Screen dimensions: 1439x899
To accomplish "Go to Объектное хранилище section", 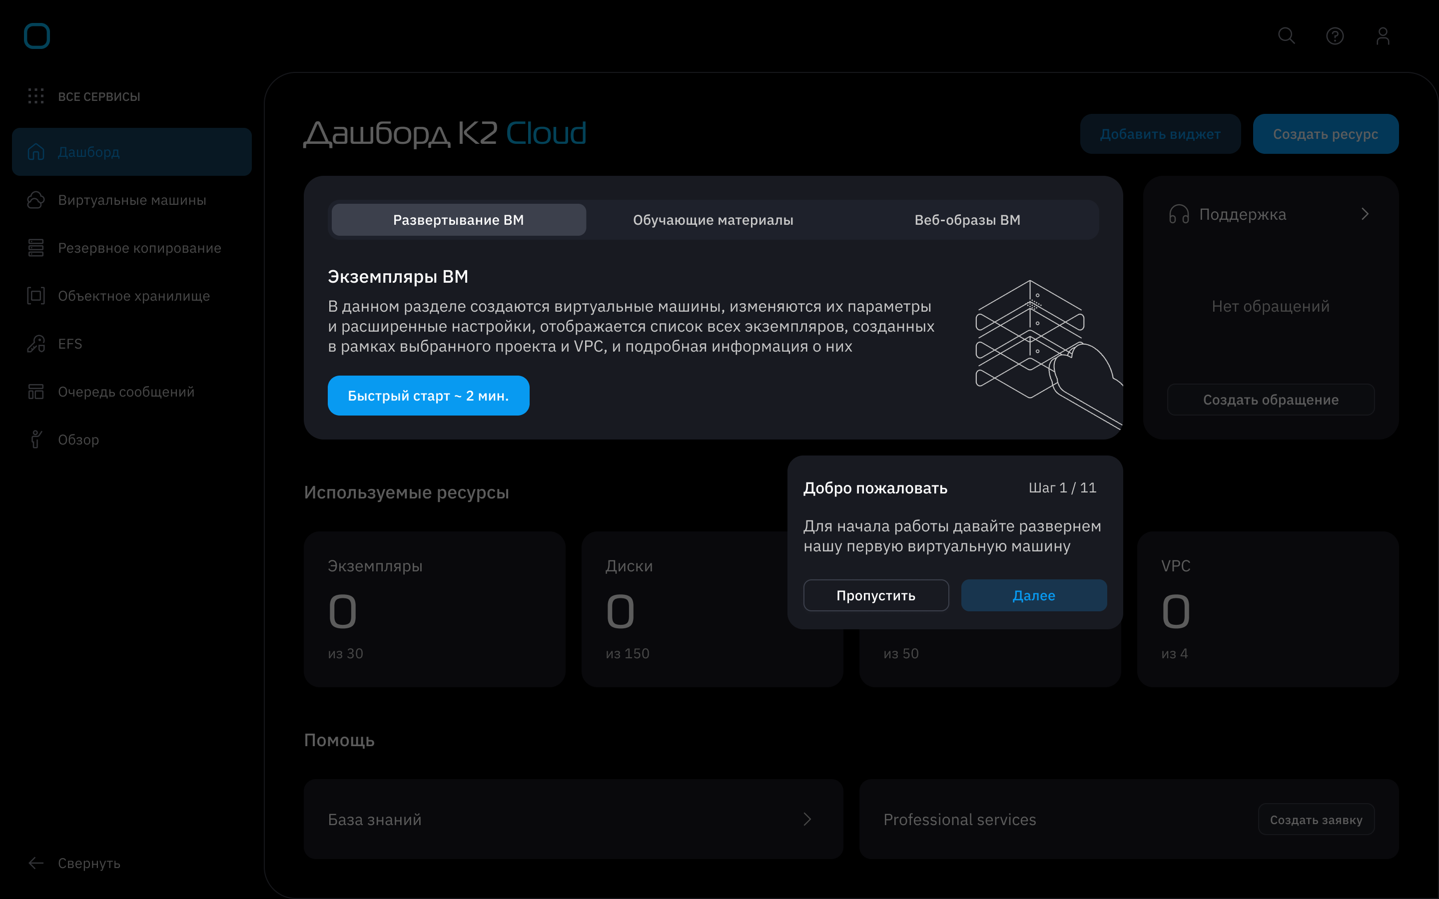I will click(131, 296).
